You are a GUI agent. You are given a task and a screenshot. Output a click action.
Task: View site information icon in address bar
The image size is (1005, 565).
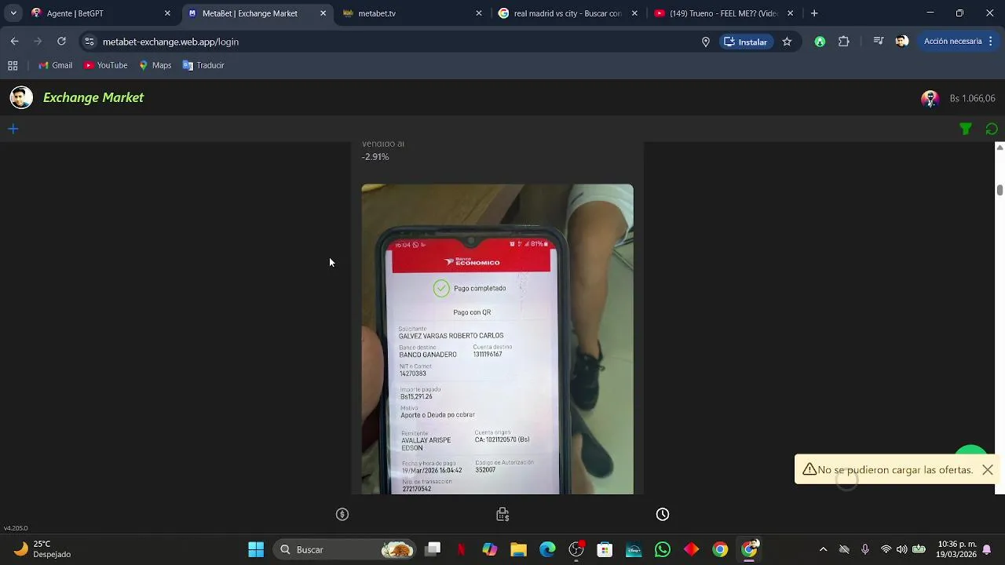pyautogui.click(x=90, y=42)
